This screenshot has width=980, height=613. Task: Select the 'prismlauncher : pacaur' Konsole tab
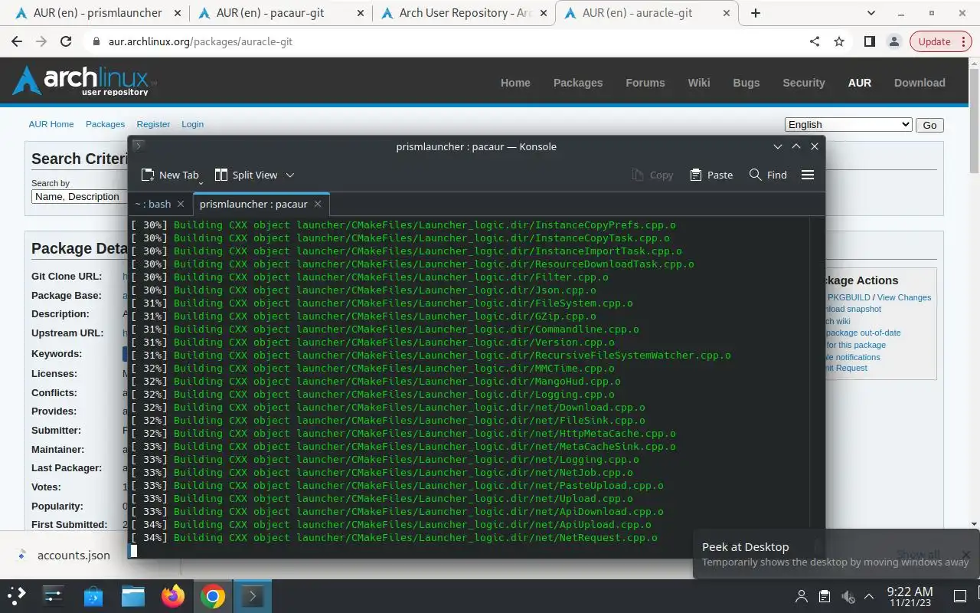point(253,204)
